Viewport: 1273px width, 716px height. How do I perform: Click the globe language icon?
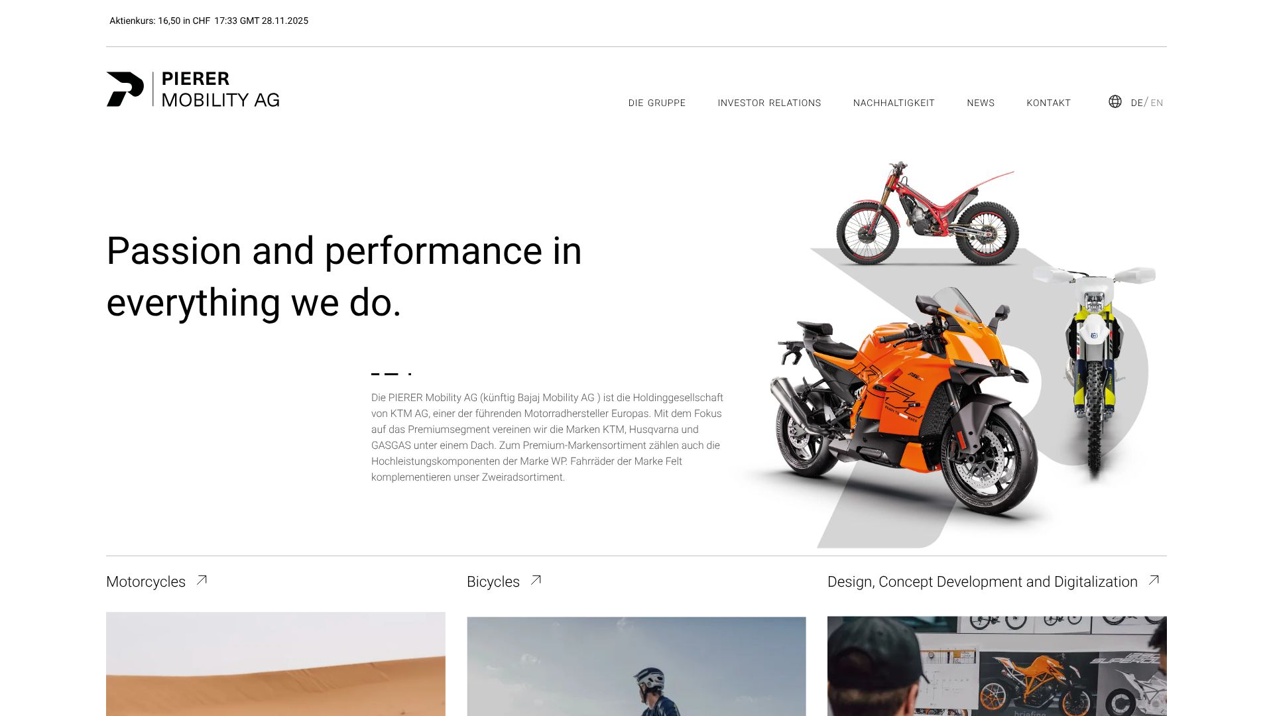(x=1115, y=101)
